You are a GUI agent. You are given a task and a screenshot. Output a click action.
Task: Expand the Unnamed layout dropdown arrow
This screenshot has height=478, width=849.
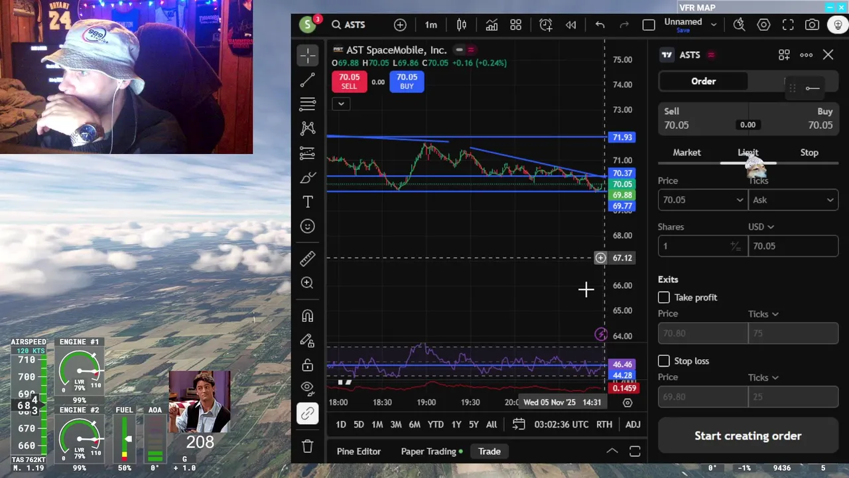[x=714, y=25]
